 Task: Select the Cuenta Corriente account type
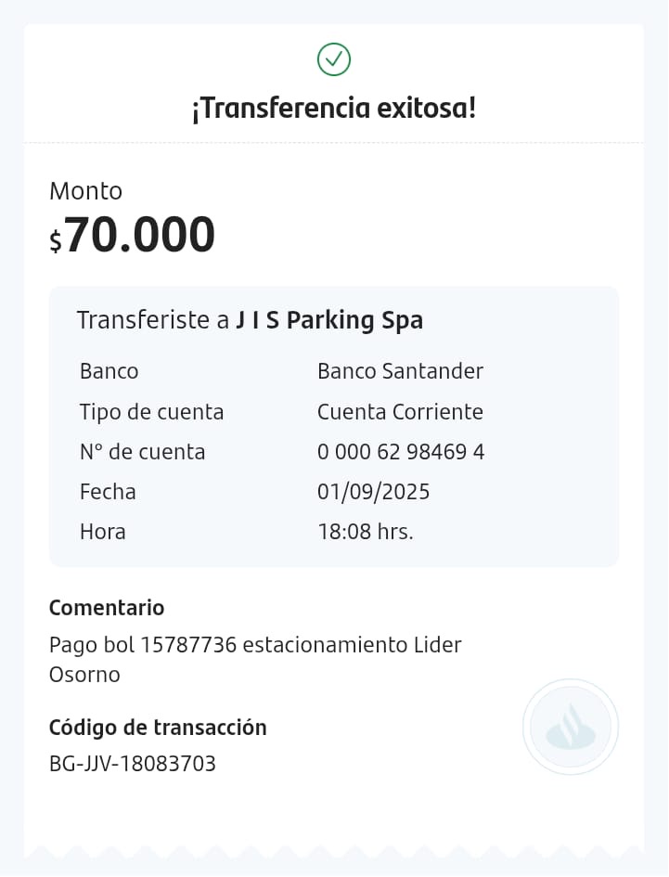click(x=400, y=412)
